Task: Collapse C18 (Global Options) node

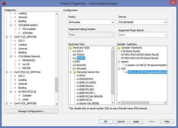Action: (11, 56)
